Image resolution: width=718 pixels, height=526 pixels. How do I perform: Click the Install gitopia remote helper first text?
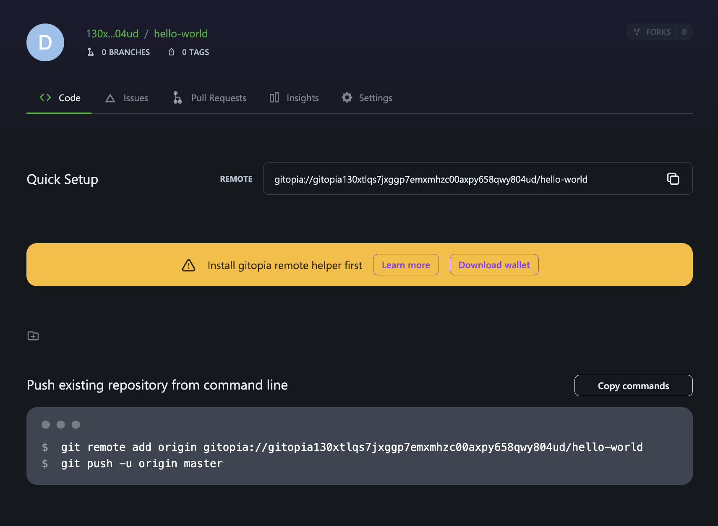(285, 265)
